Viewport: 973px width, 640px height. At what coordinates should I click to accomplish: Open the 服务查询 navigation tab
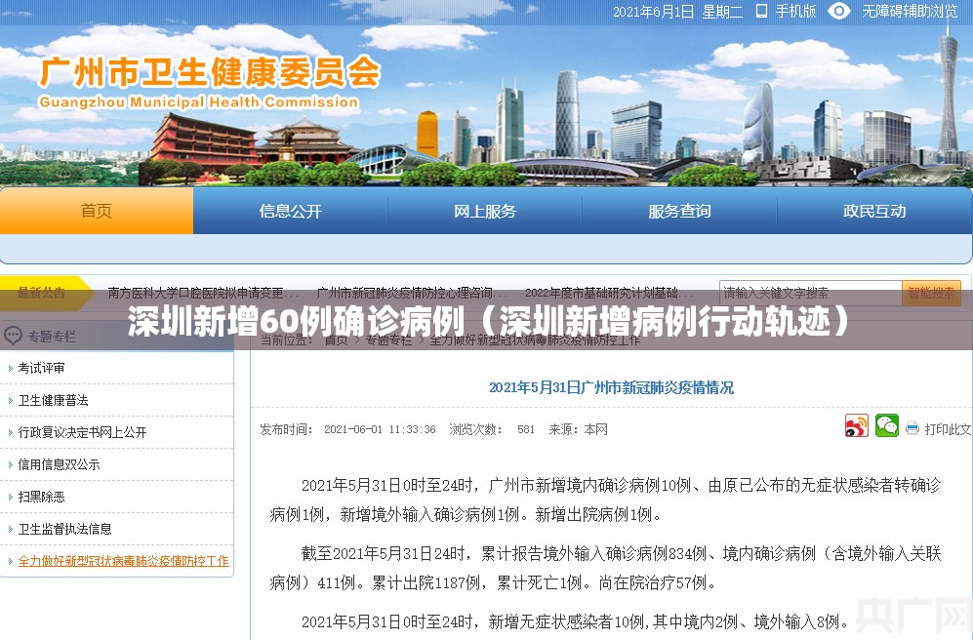coord(679,211)
